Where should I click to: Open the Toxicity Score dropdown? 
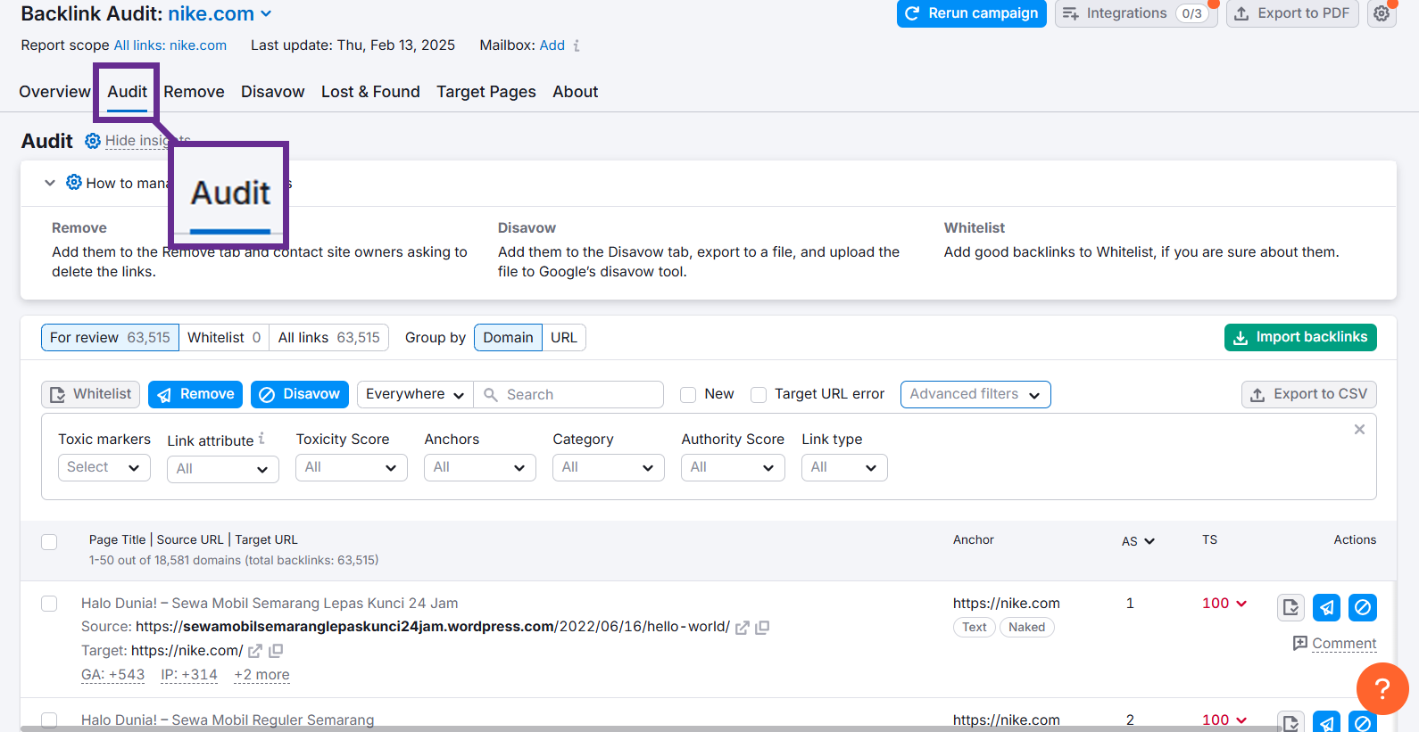coord(352,467)
